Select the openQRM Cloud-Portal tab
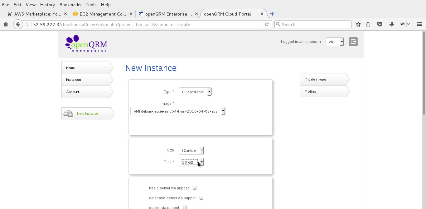The height and width of the screenshot is (209, 426). (x=234, y=14)
